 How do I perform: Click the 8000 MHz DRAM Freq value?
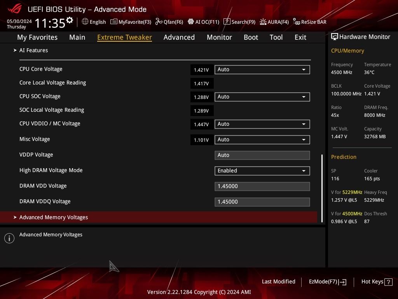pos(375,115)
